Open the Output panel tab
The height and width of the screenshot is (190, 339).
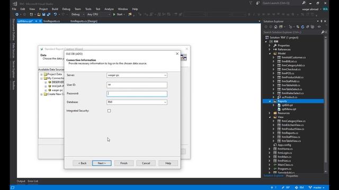(21, 181)
